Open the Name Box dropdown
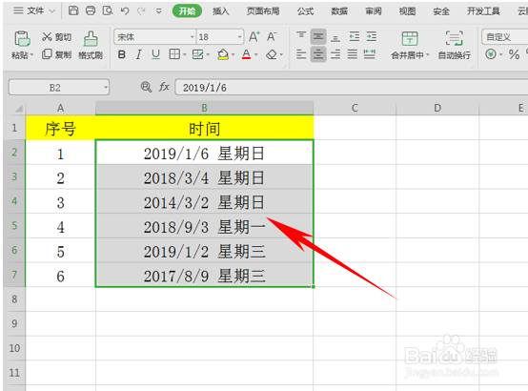The width and height of the screenshot is (528, 391). point(106,88)
